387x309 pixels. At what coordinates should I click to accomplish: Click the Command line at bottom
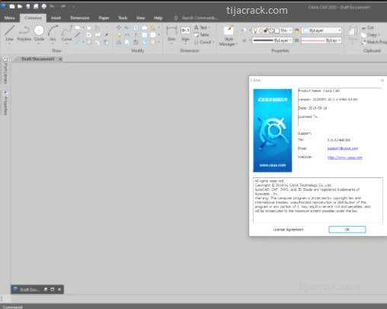[x=193, y=307]
